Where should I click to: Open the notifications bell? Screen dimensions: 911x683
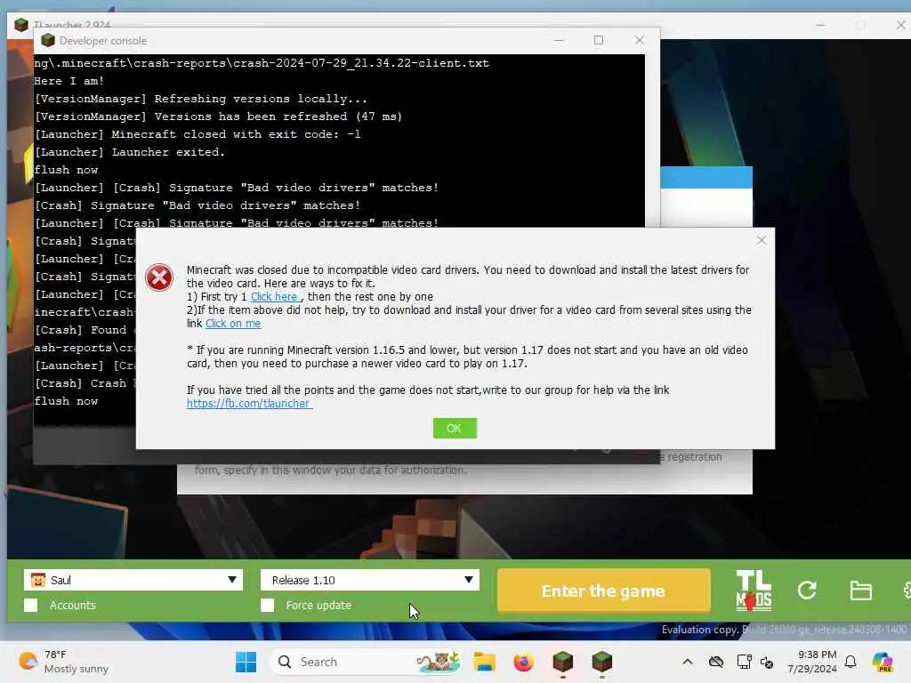point(851,662)
